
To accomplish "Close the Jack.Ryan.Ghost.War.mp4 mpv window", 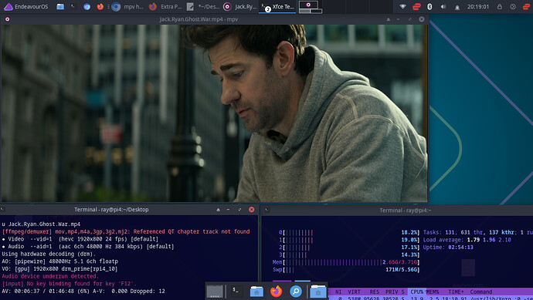I will pyautogui.click(x=422, y=19).
